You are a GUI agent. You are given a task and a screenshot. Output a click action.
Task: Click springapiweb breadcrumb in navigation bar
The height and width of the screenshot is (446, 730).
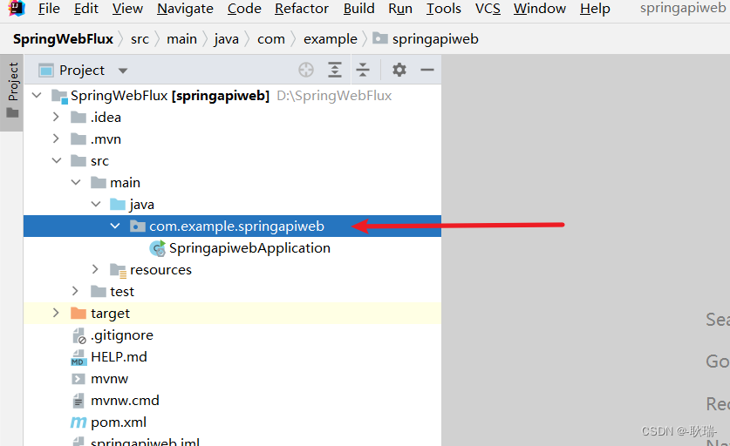pyautogui.click(x=426, y=39)
